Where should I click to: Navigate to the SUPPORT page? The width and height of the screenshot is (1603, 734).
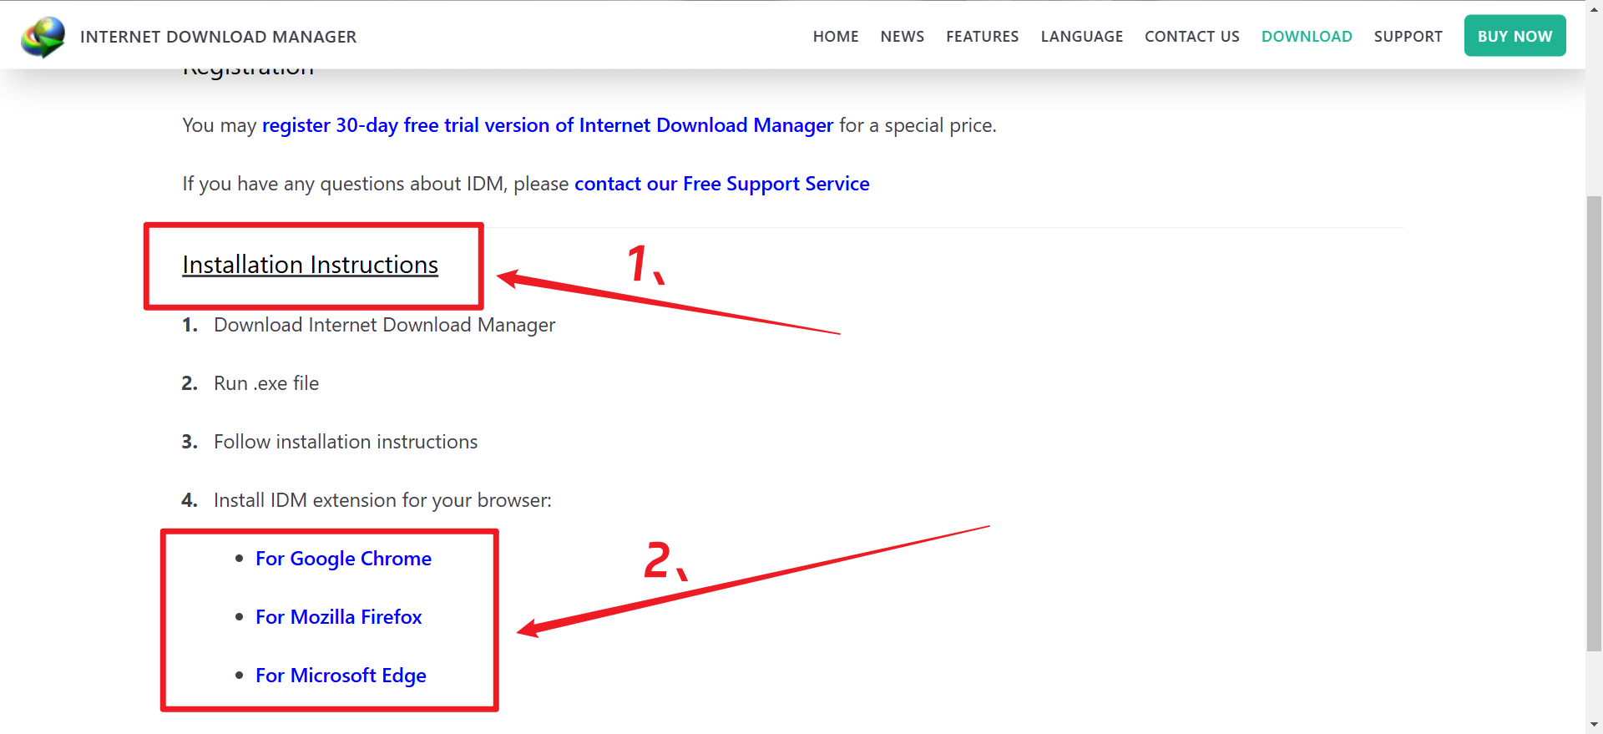click(x=1408, y=37)
